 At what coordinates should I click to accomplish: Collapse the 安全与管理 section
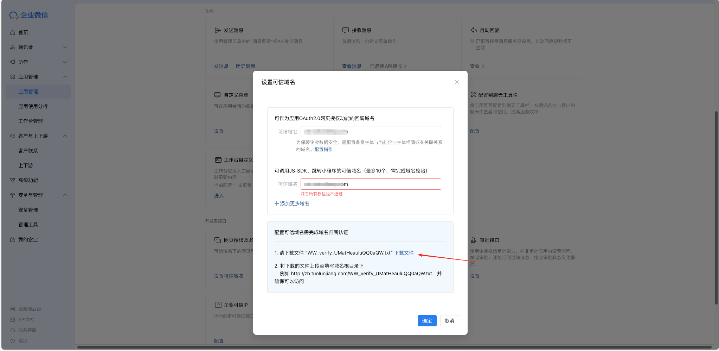pos(65,195)
